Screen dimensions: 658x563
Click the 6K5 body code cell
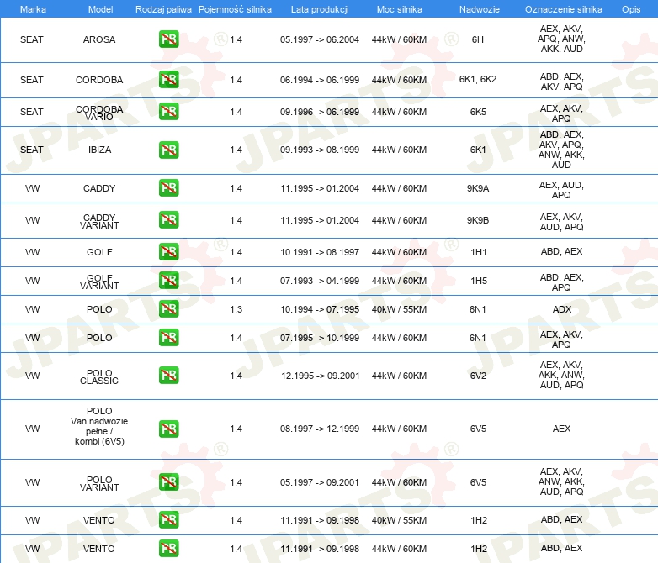[478, 112]
